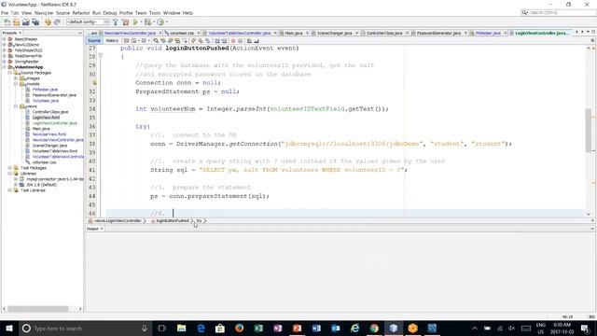Click the red Start Macro Recording icon
Image resolution: width=597 pixels, height=336 pixels.
tap(233, 41)
